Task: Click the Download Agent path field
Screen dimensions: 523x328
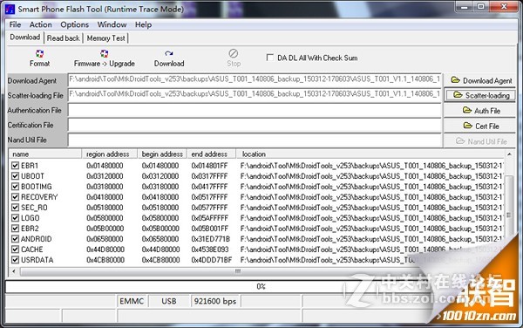Action: (x=255, y=80)
